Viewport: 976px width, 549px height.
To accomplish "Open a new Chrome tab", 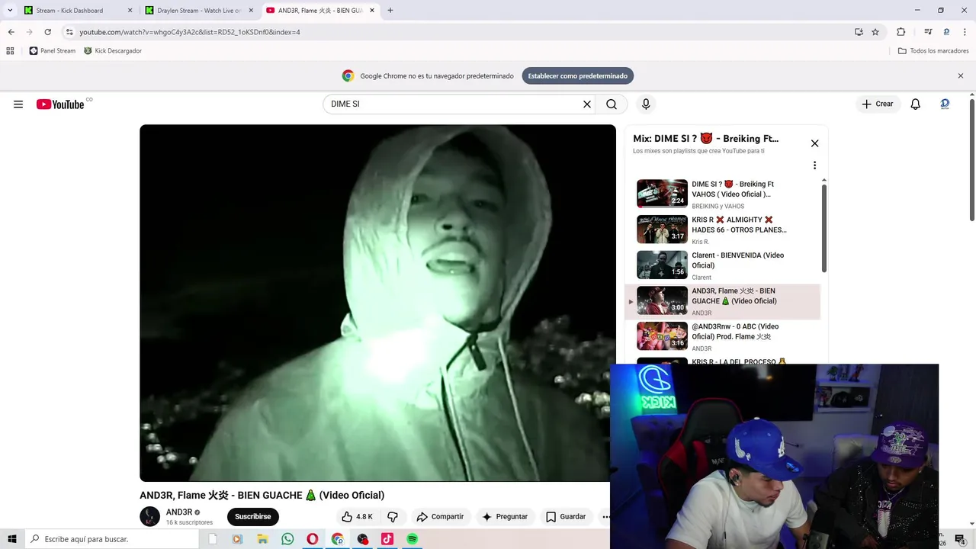I will point(390,11).
